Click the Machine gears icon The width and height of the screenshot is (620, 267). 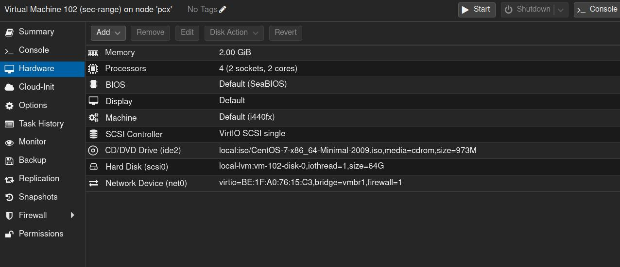coord(93,118)
